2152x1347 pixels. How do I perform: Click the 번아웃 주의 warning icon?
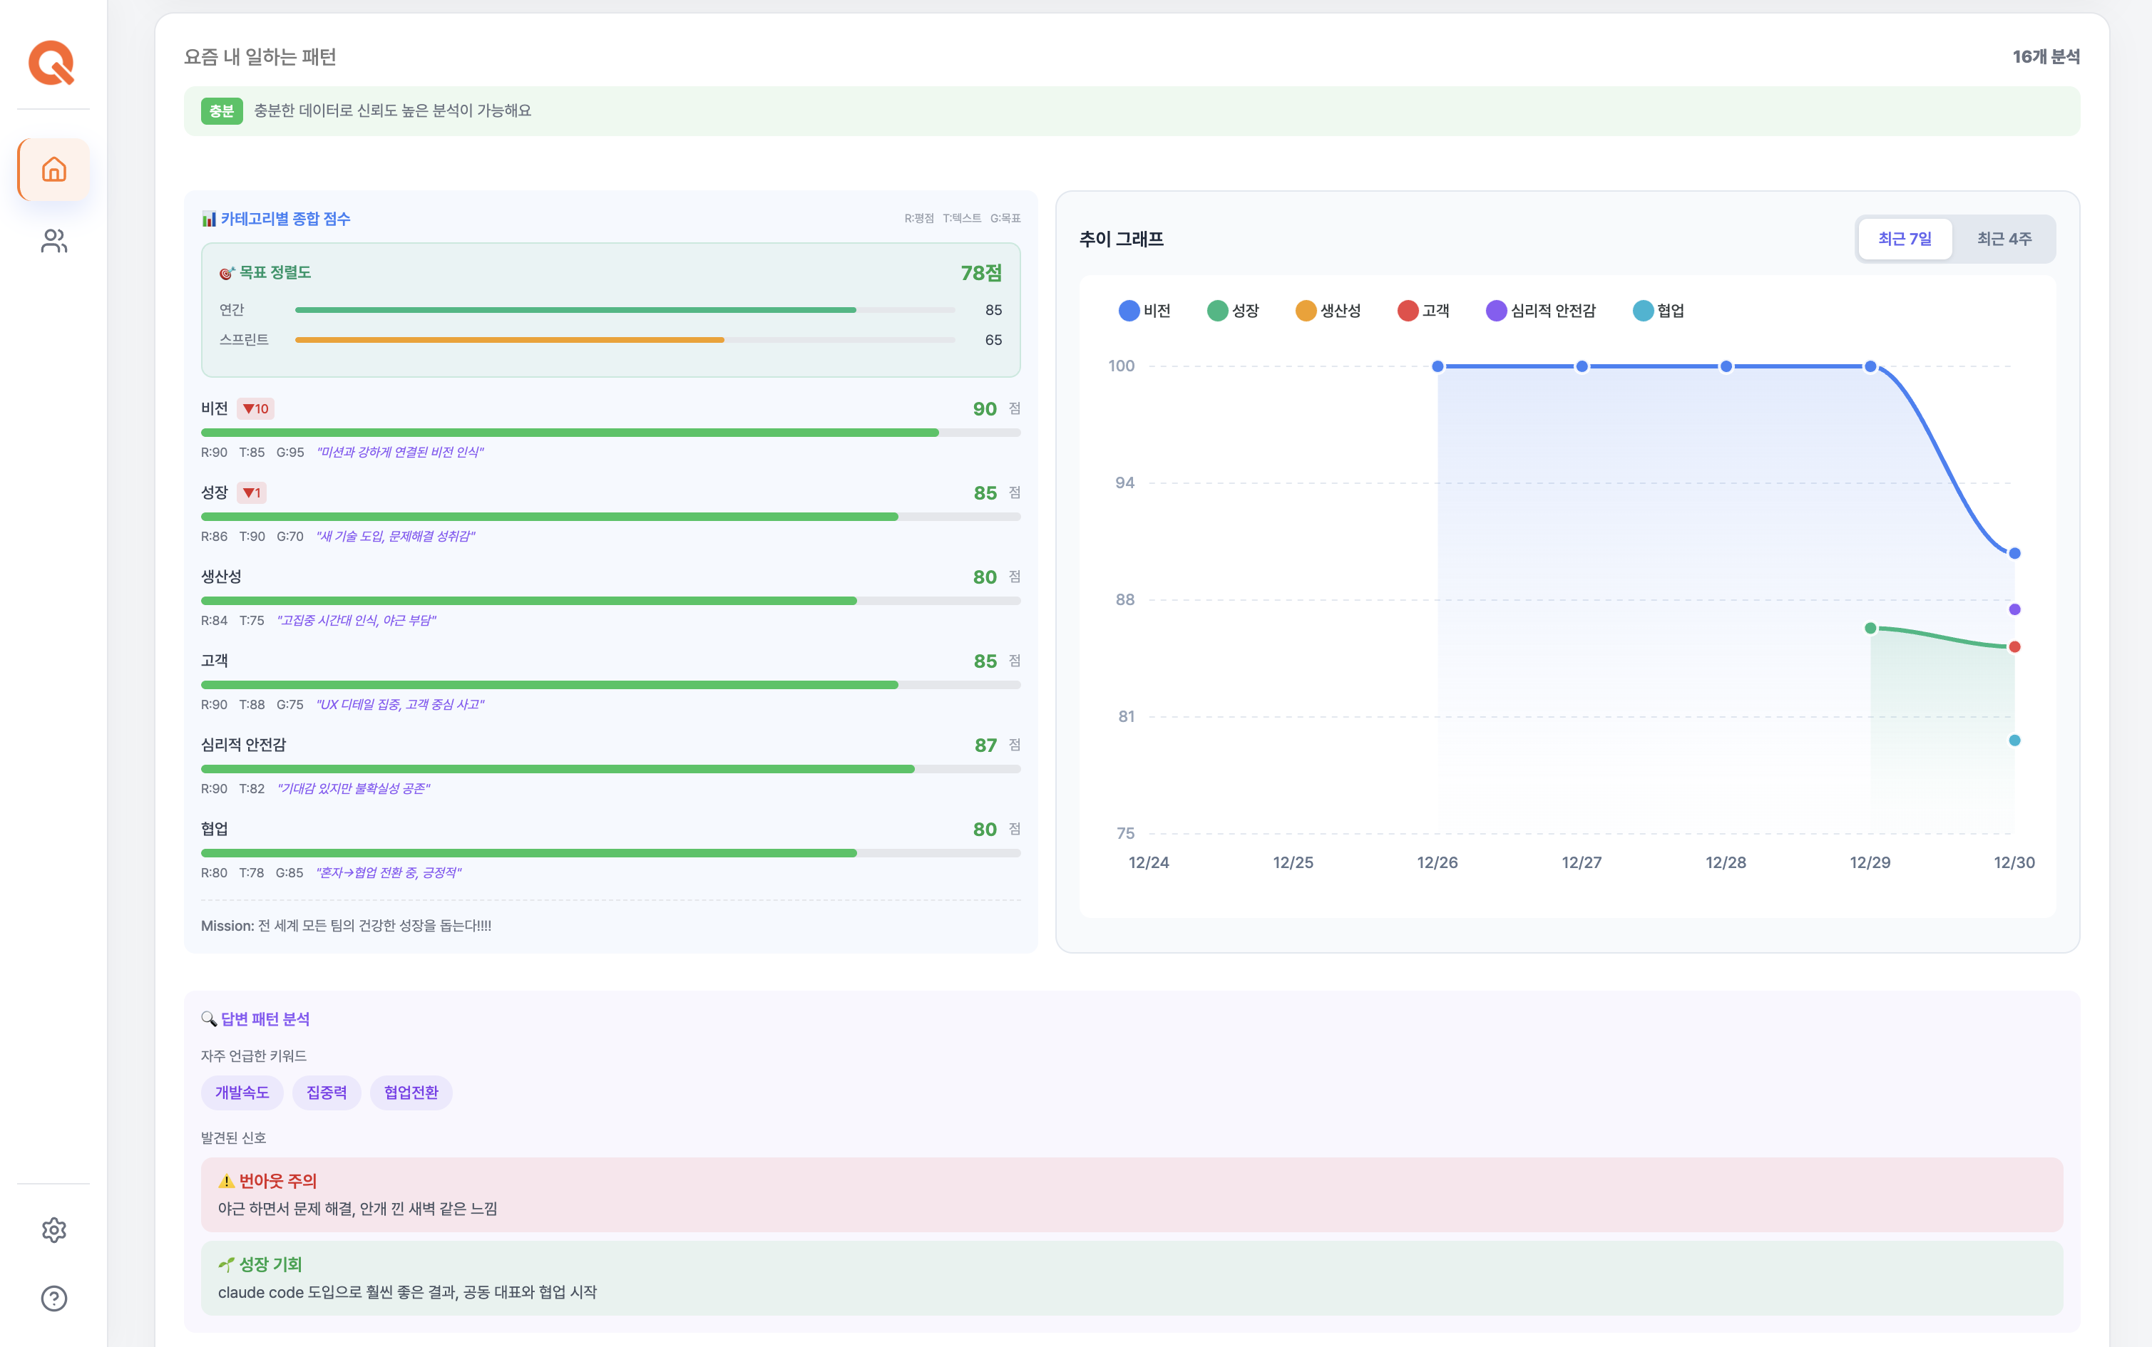[x=226, y=1182]
